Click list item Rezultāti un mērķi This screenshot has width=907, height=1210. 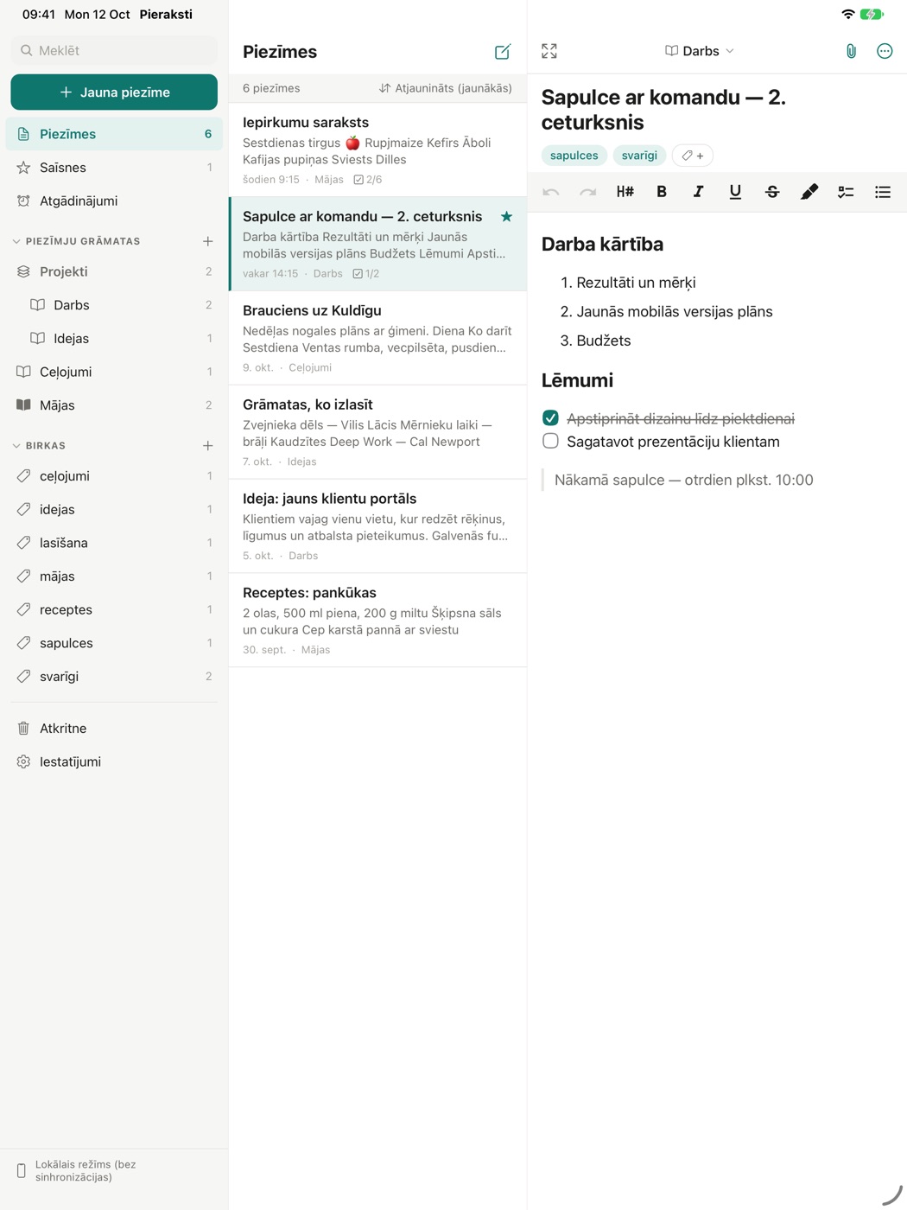click(x=636, y=283)
